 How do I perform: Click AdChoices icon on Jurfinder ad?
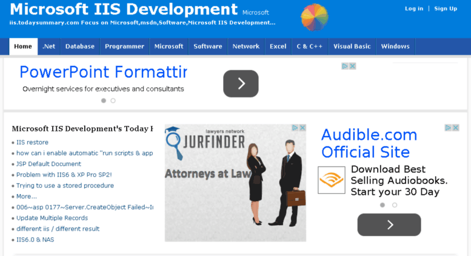point(295,128)
